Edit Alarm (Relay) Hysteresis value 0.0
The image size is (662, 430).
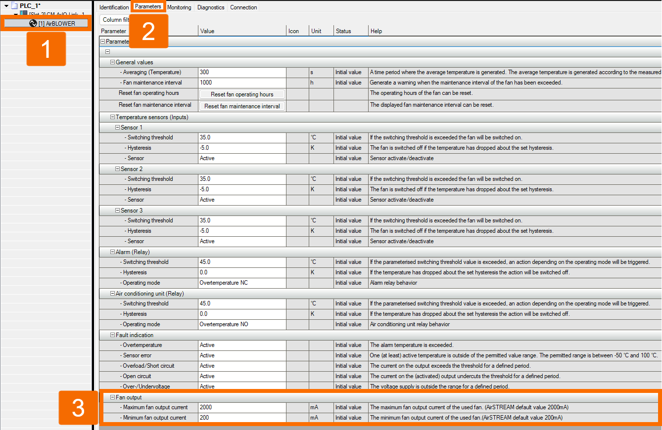(242, 272)
